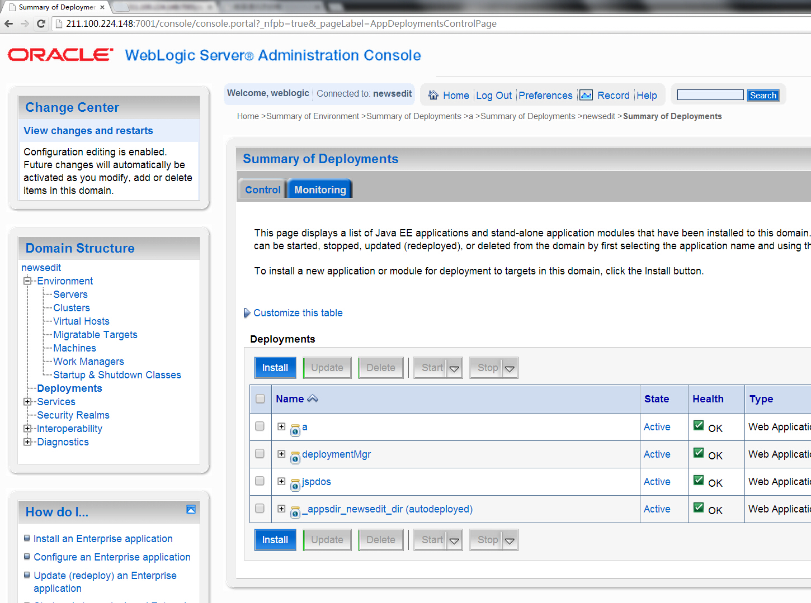Viewport: 811px width, 603px height.
Task: Open the bottom Start dropdown arrow
Action: point(454,540)
